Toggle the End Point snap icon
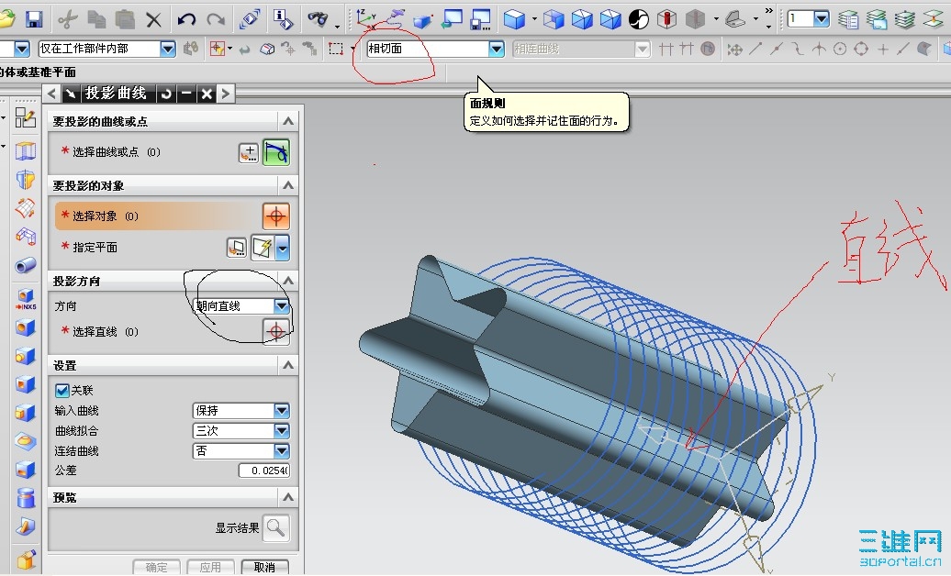This screenshot has width=951, height=576. tap(755, 50)
